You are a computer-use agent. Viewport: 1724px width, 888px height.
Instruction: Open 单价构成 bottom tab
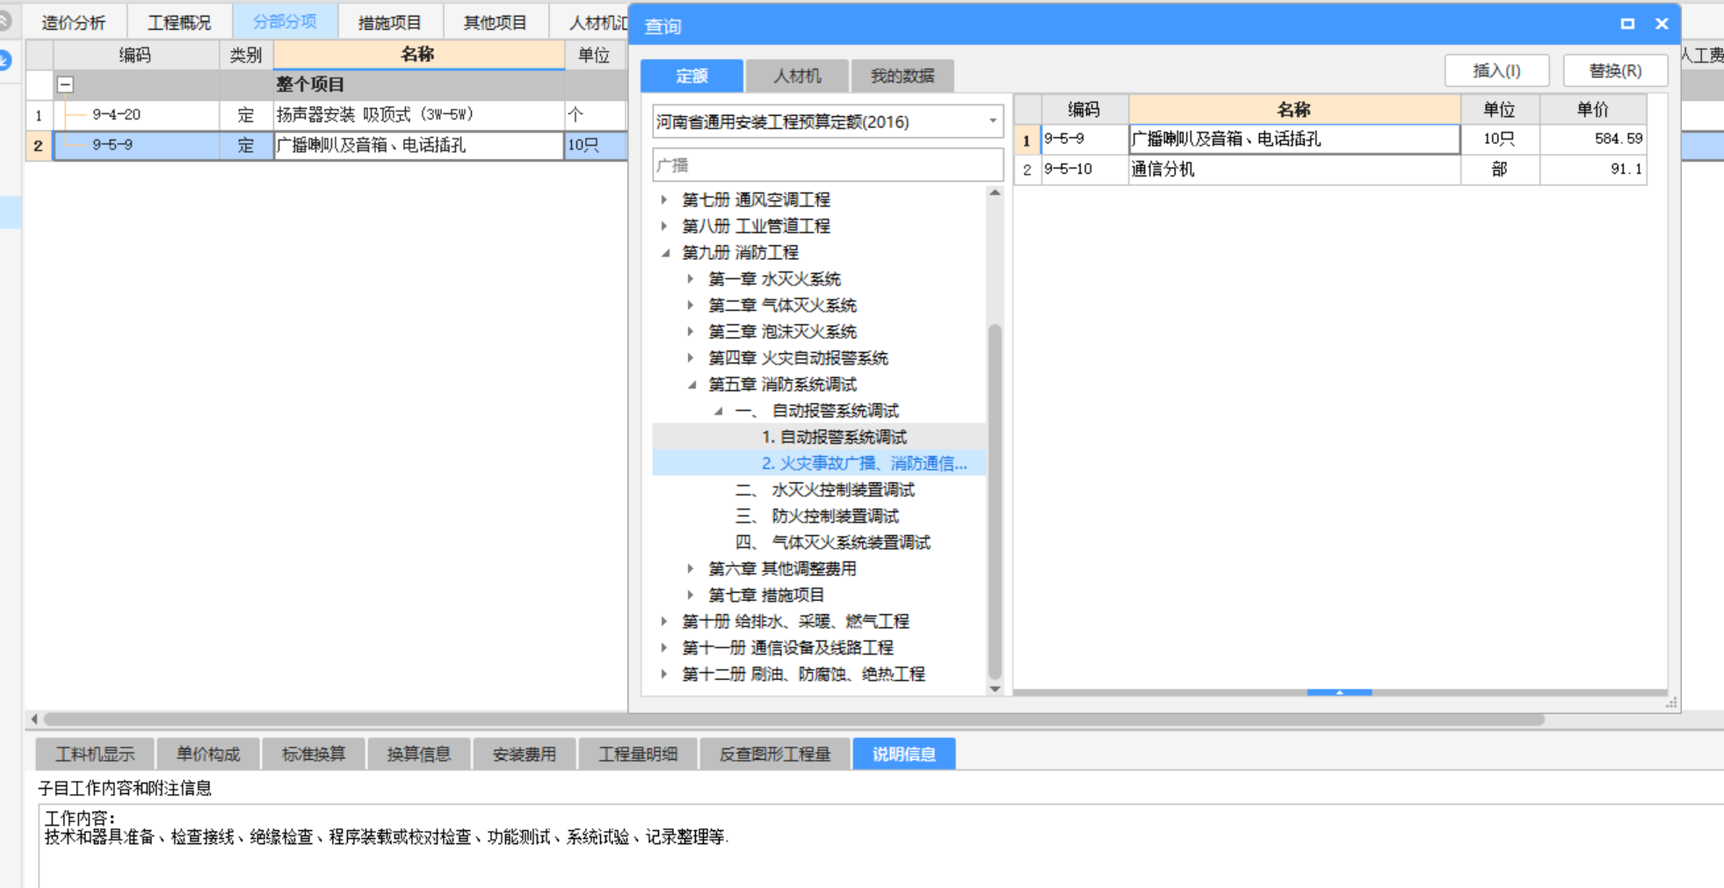click(207, 754)
